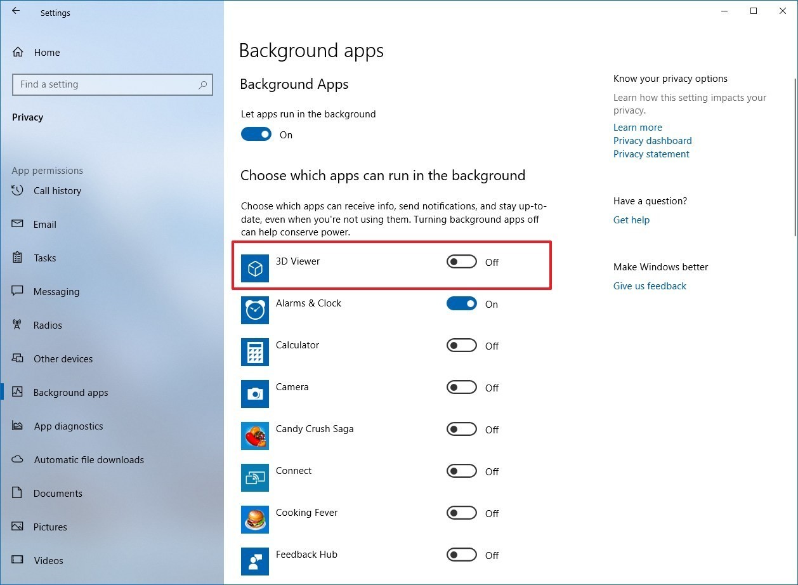Select the Alarms & Clock app icon
This screenshot has width=798, height=585.
pos(254,310)
